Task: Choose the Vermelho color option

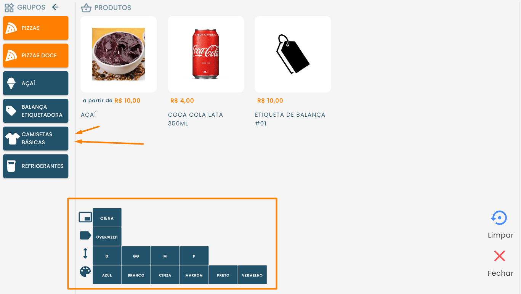Action: (x=252, y=275)
